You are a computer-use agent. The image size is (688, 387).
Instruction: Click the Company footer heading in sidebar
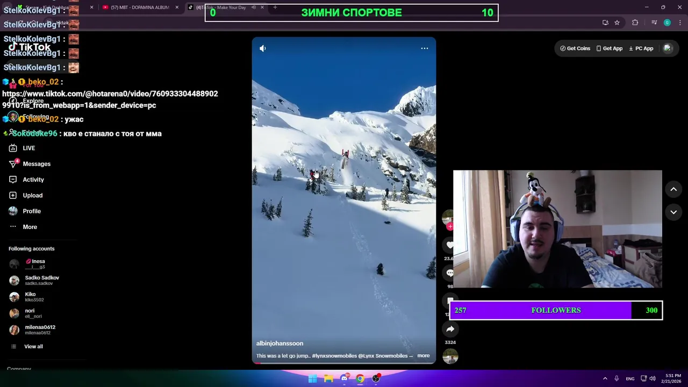[x=19, y=369]
